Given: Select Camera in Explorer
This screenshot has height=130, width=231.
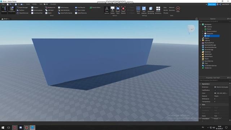Looking at the screenshot, I should click(x=209, y=27).
